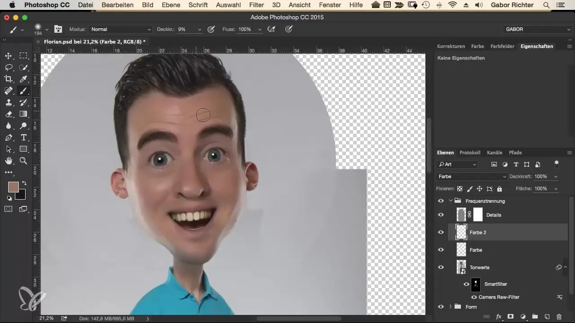
Task: Click the foreground color swatch
Action: click(13, 187)
